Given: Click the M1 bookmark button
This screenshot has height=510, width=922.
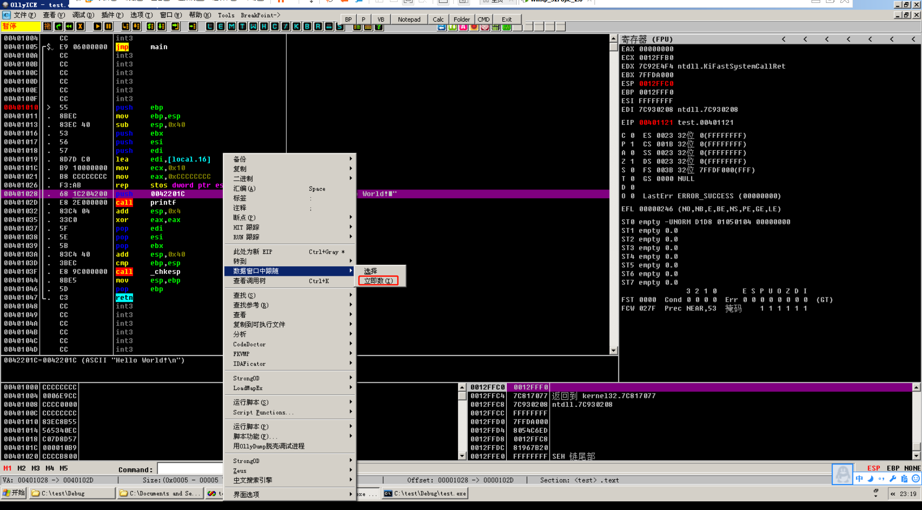Looking at the screenshot, I should (x=7, y=468).
